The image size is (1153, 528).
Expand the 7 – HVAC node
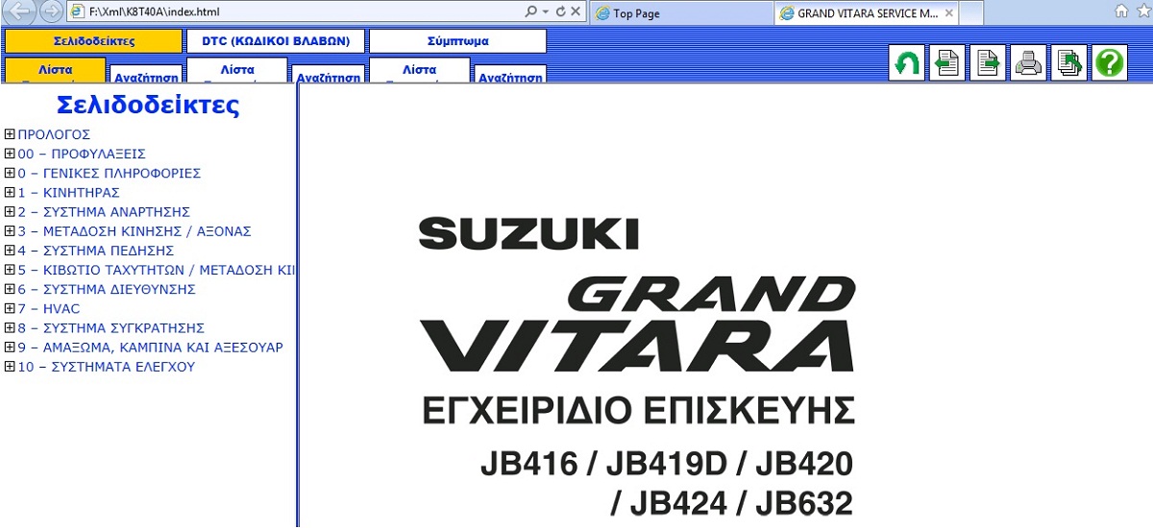point(10,308)
